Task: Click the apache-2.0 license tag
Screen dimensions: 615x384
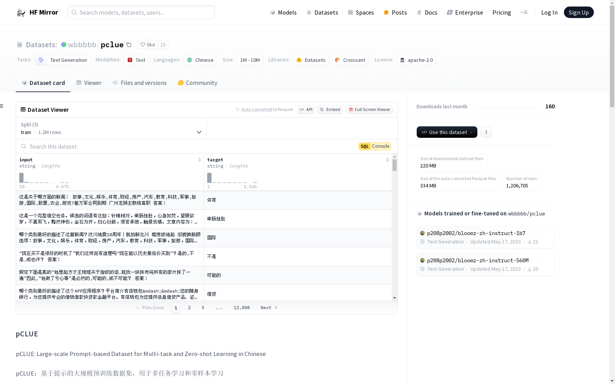Action: pyautogui.click(x=417, y=60)
